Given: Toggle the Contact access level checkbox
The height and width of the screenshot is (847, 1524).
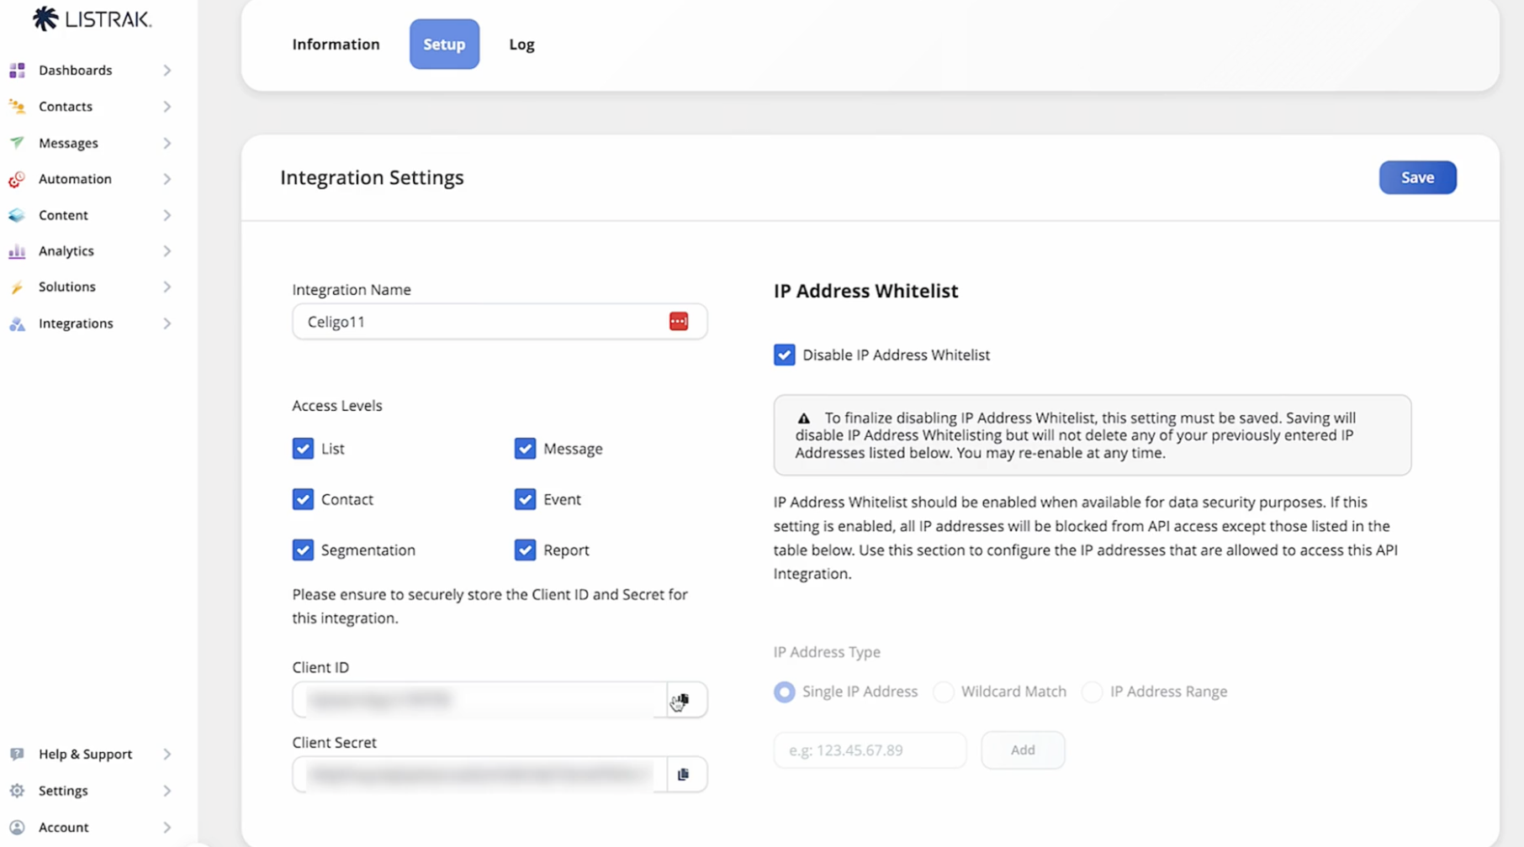Looking at the screenshot, I should click(303, 499).
